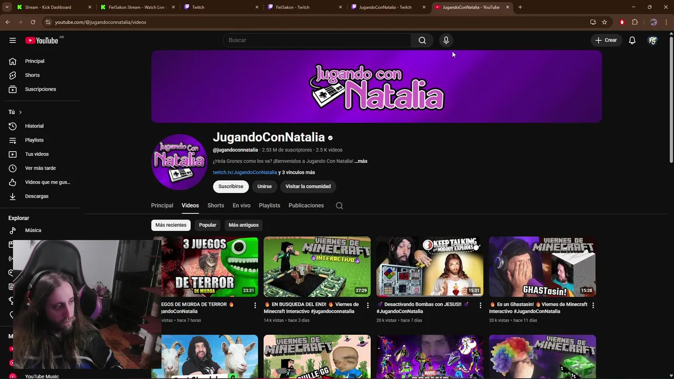Viewport: 674px width, 379px height.
Task: Open the notifications bell
Action: point(632,40)
